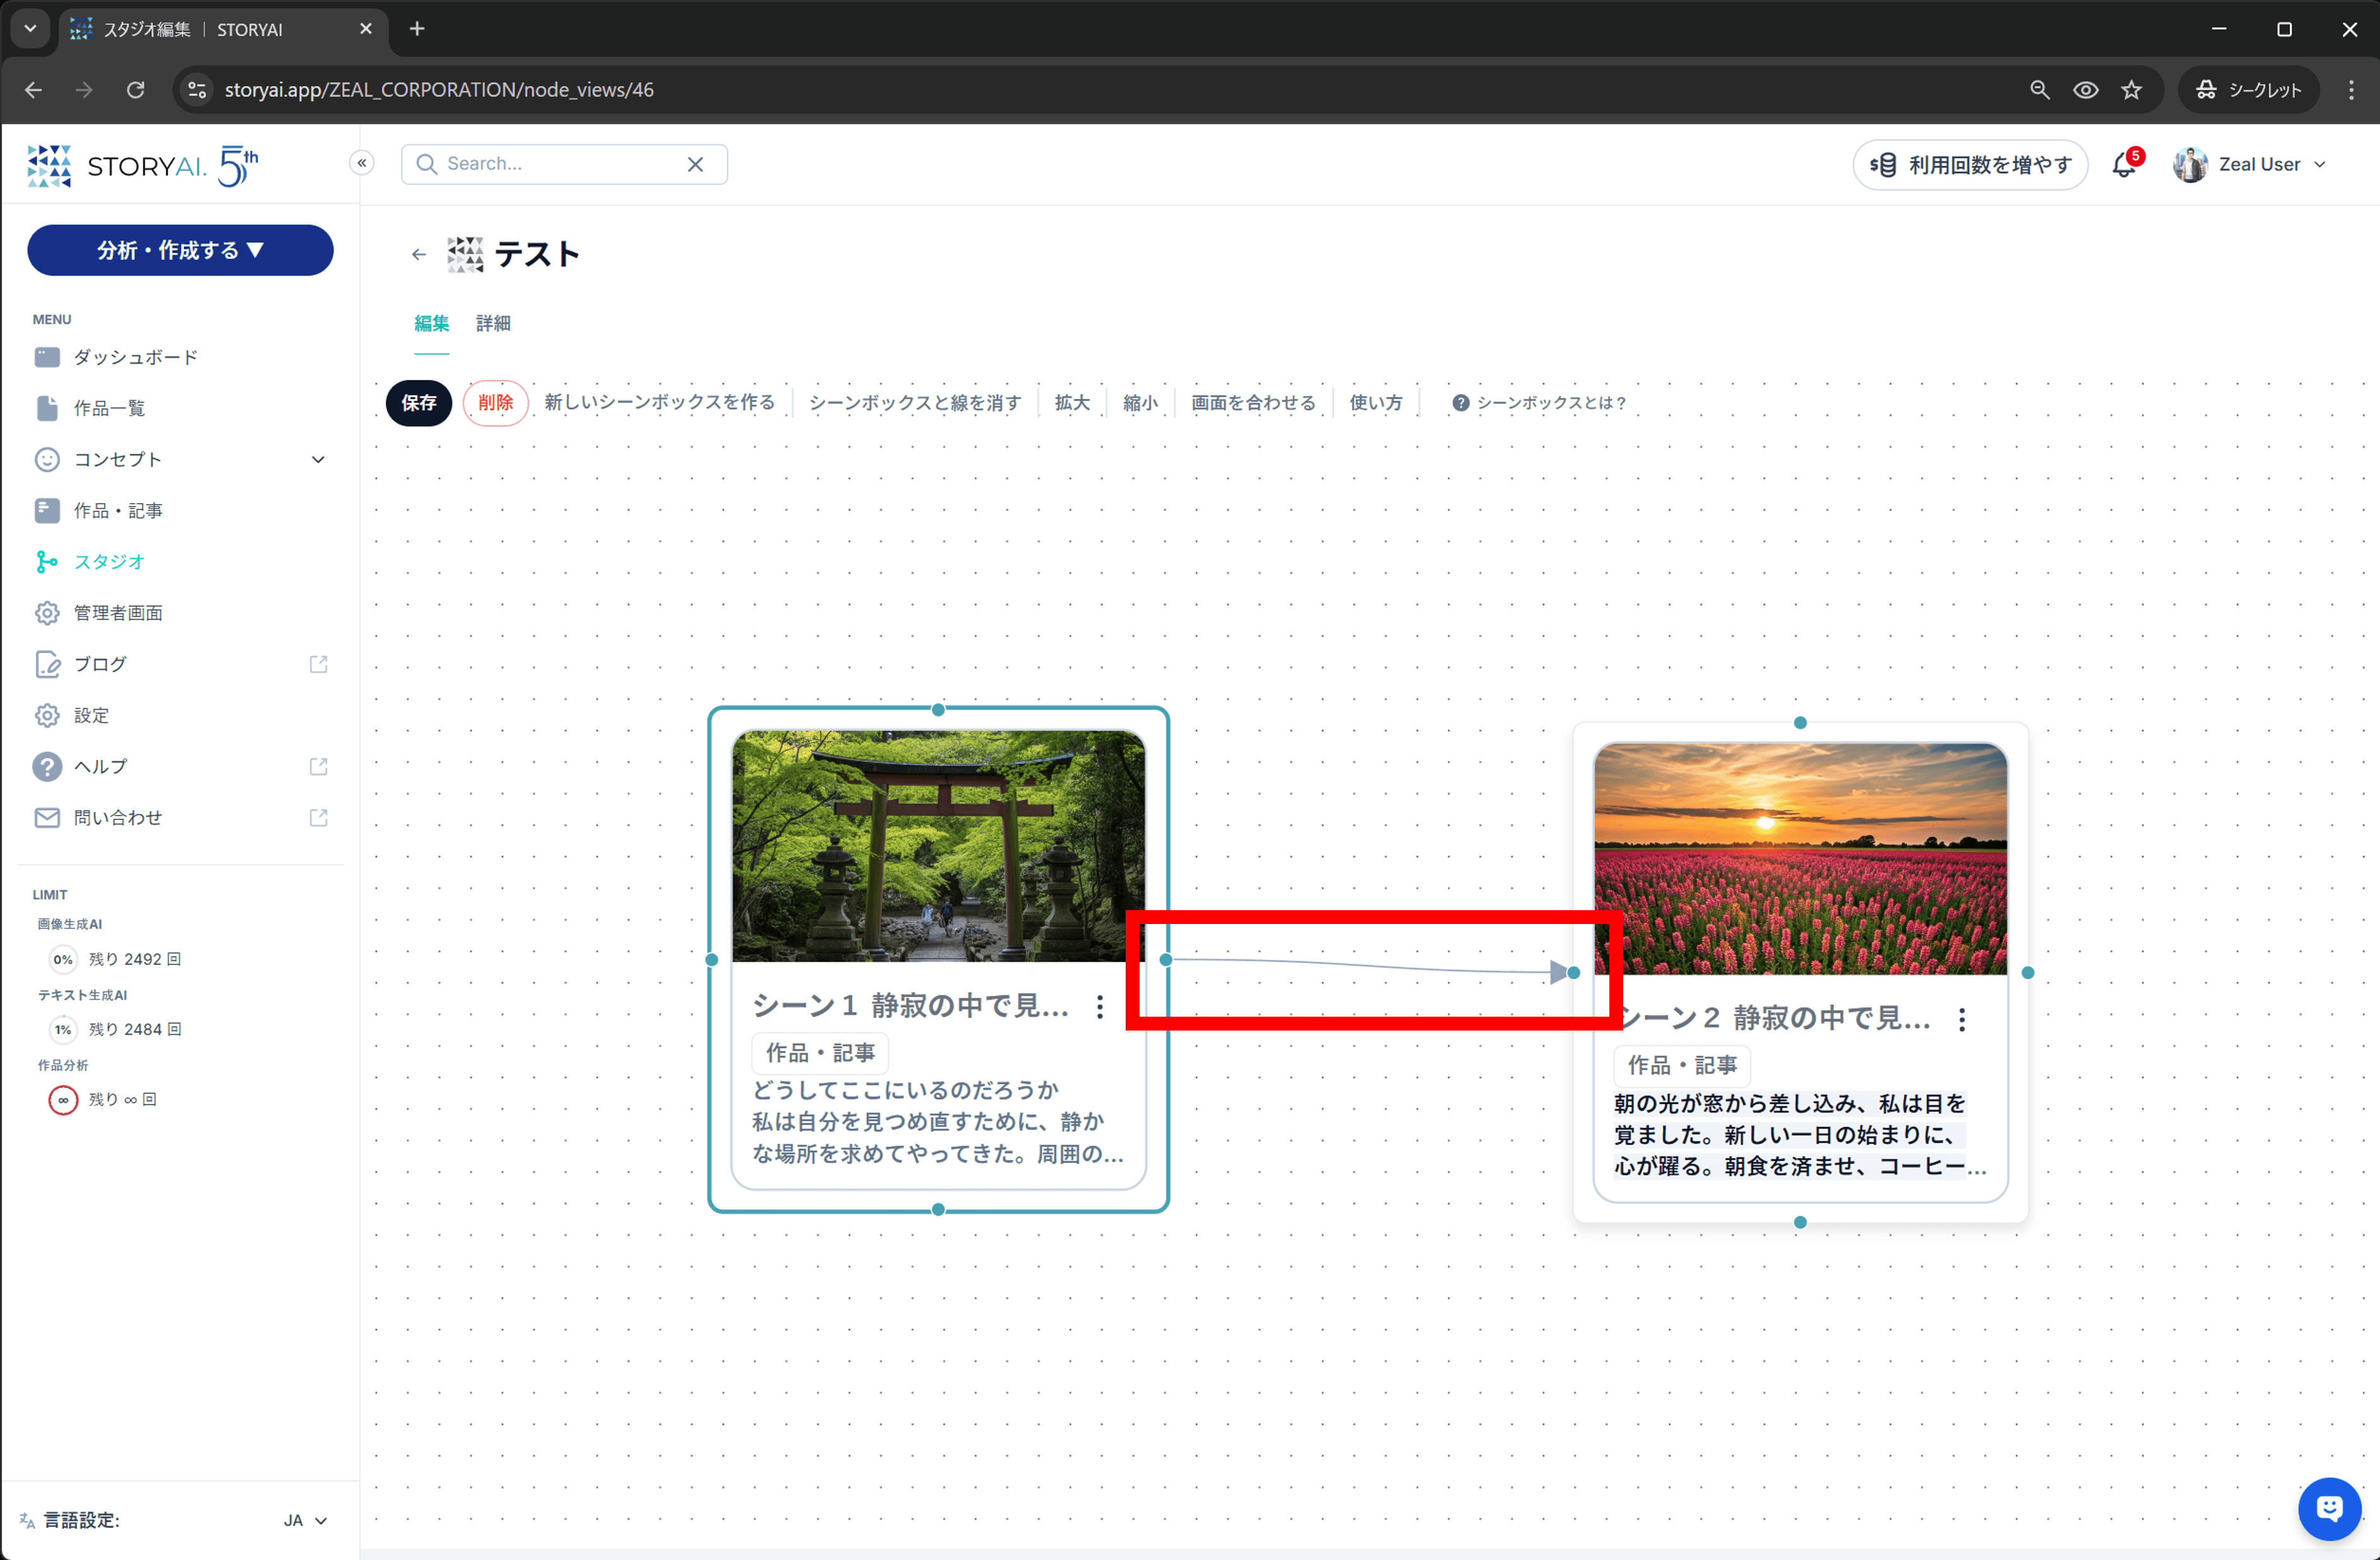Collapse the sidebar with double-chevron icon
This screenshot has height=1560, width=2380.
(x=362, y=163)
